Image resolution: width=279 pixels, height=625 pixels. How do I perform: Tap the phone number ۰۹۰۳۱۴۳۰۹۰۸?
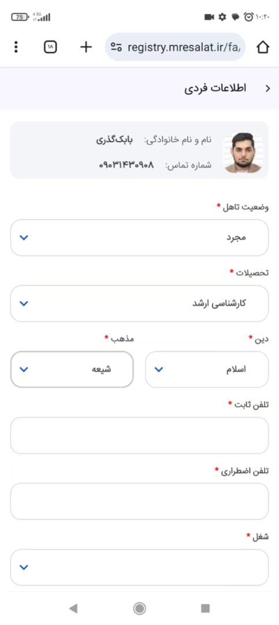tap(126, 164)
